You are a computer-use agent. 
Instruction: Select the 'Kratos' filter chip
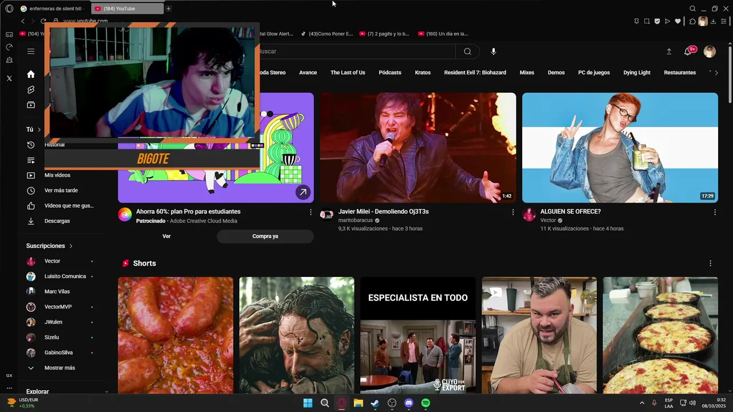click(x=423, y=73)
